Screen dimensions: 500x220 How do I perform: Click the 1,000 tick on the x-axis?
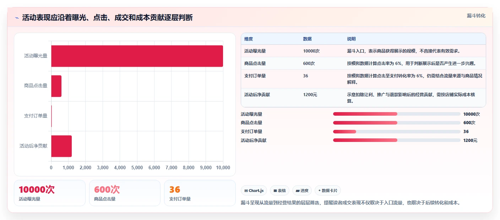tap(68, 167)
